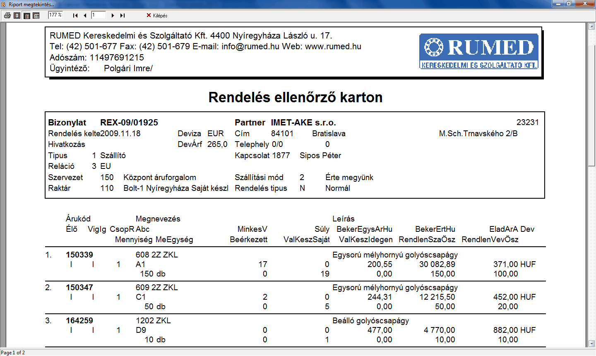The image size is (596, 356).
Task: Click the order type value Normál
Action: coord(338,188)
